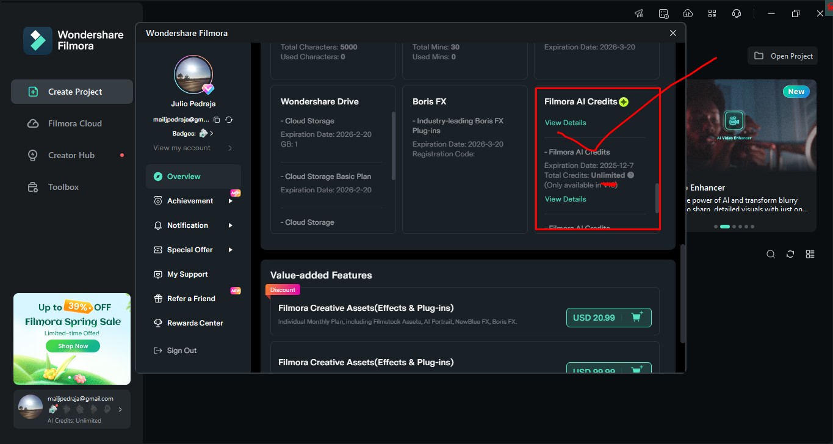Refresh account info with the refresh icon beside email
This screenshot has height=444, width=833.
click(x=229, y=120)
